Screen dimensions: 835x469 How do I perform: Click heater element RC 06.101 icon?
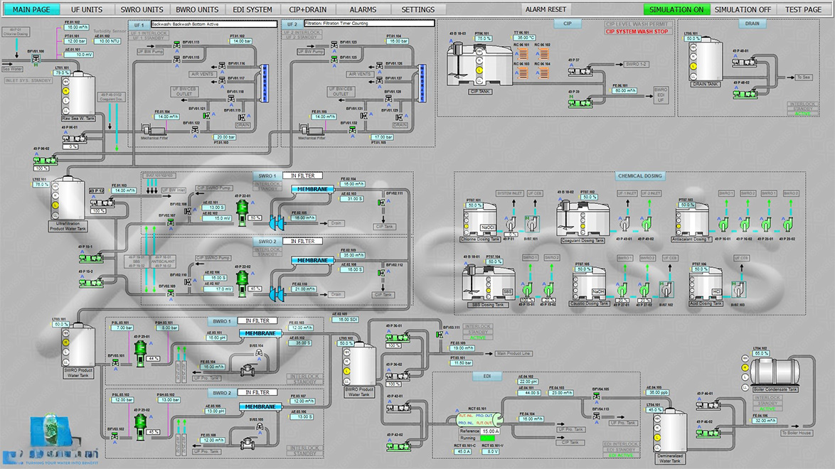(x=523, y=54)
